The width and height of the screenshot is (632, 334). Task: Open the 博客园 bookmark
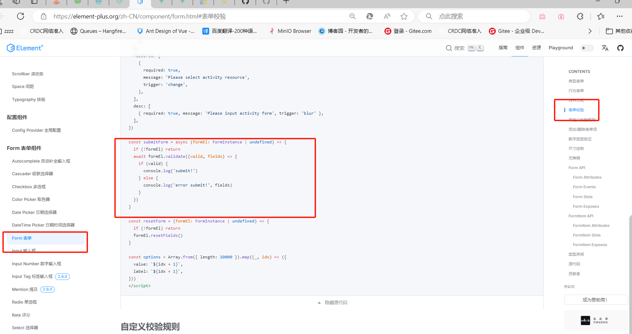click(x=345, y=31)
